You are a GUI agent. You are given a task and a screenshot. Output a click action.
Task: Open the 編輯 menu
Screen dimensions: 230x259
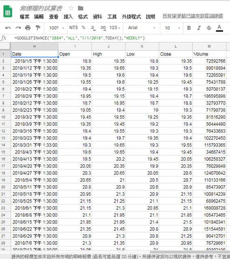[x=39, y=17]
